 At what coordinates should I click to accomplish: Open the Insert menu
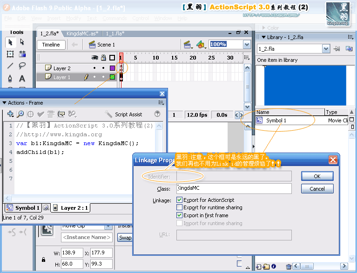point(54,18)
